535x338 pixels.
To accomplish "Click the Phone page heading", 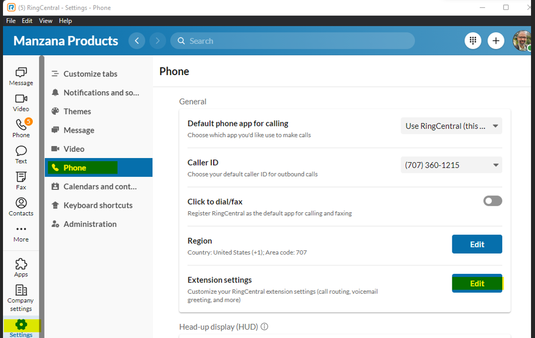I will coord(174,71).
